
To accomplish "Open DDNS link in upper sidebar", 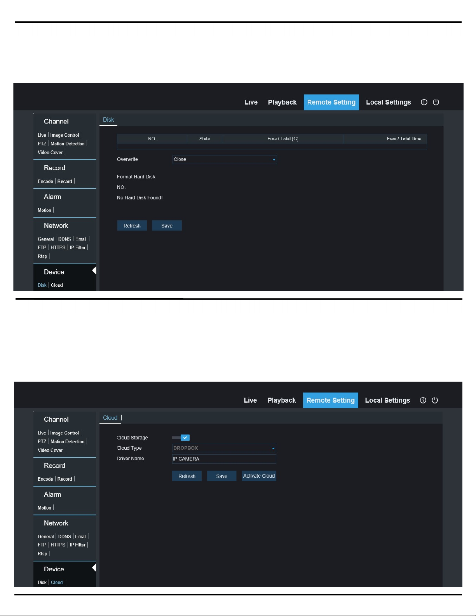I will point(65,239).
